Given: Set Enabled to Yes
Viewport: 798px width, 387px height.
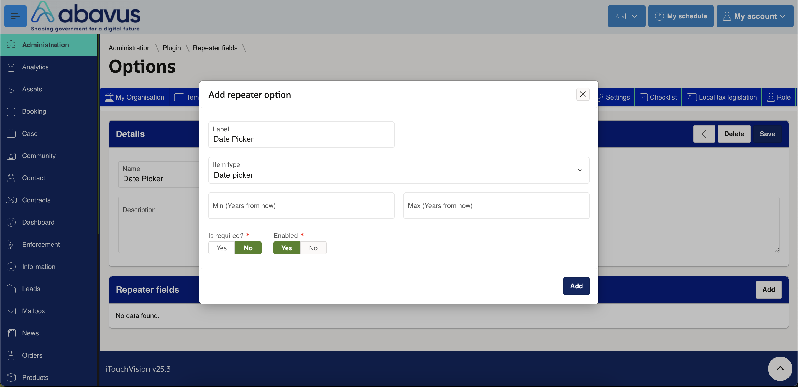Looking at the screenshot, I should [287, 248].
